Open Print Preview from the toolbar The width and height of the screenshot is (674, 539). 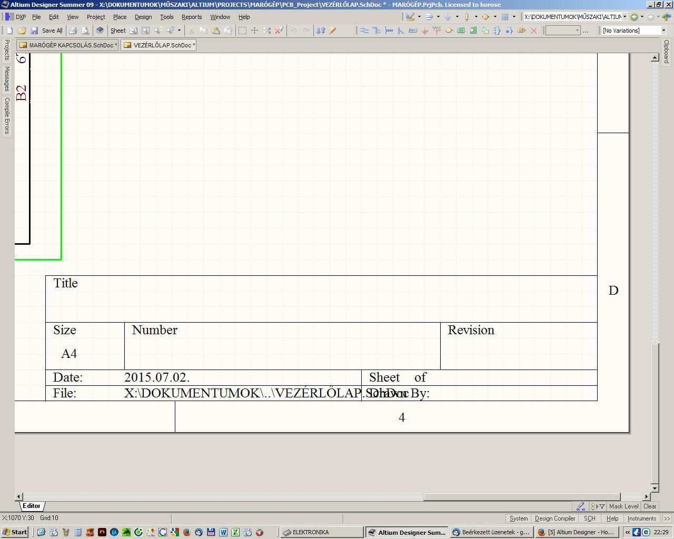pyautogui.click(x=85, y=31)
